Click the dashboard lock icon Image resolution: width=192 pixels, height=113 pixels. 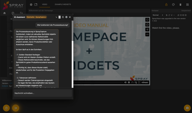(x=166, y=5)
